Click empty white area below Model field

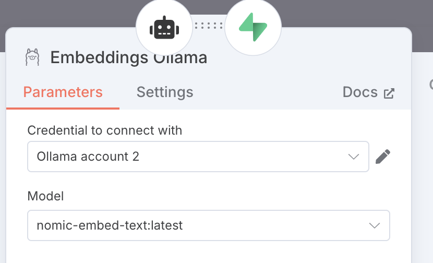(209, 252)
